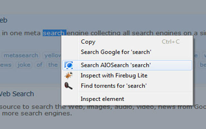
Task: Click the Ctrl+C shortcut label
Action: [171, 42]
